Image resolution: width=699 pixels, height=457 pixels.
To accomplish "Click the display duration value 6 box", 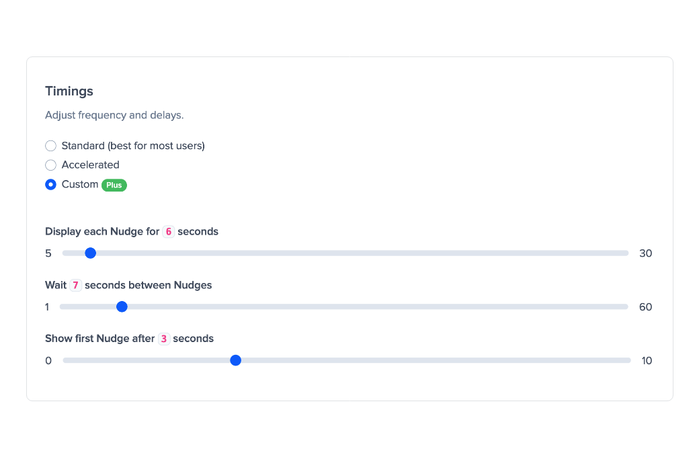I will [168, 232].
